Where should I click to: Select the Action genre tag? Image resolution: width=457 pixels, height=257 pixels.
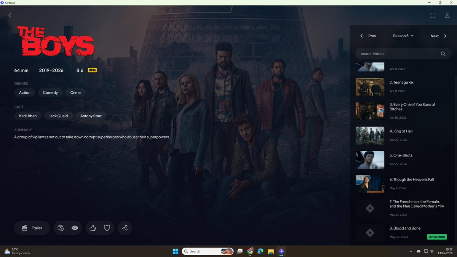click(x=25, y=93)
